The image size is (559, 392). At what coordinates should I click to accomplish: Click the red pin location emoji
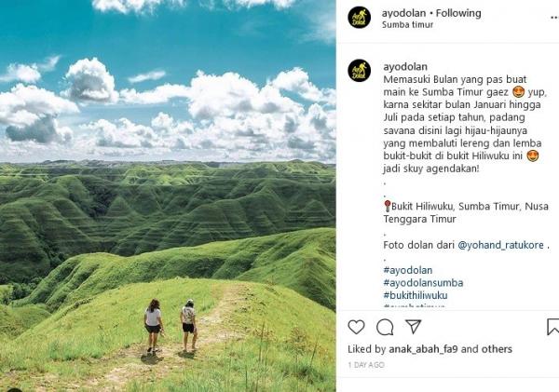pos(388,206)
